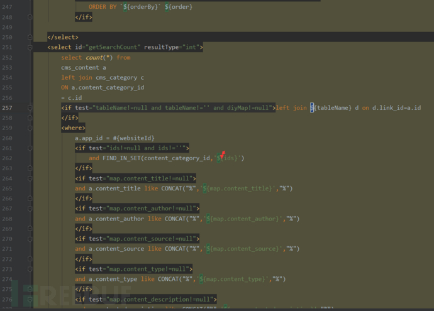Collapse the getSearchCount select fold marker at line 251
This screenshot has width=434, height=311.
[30, 47]
